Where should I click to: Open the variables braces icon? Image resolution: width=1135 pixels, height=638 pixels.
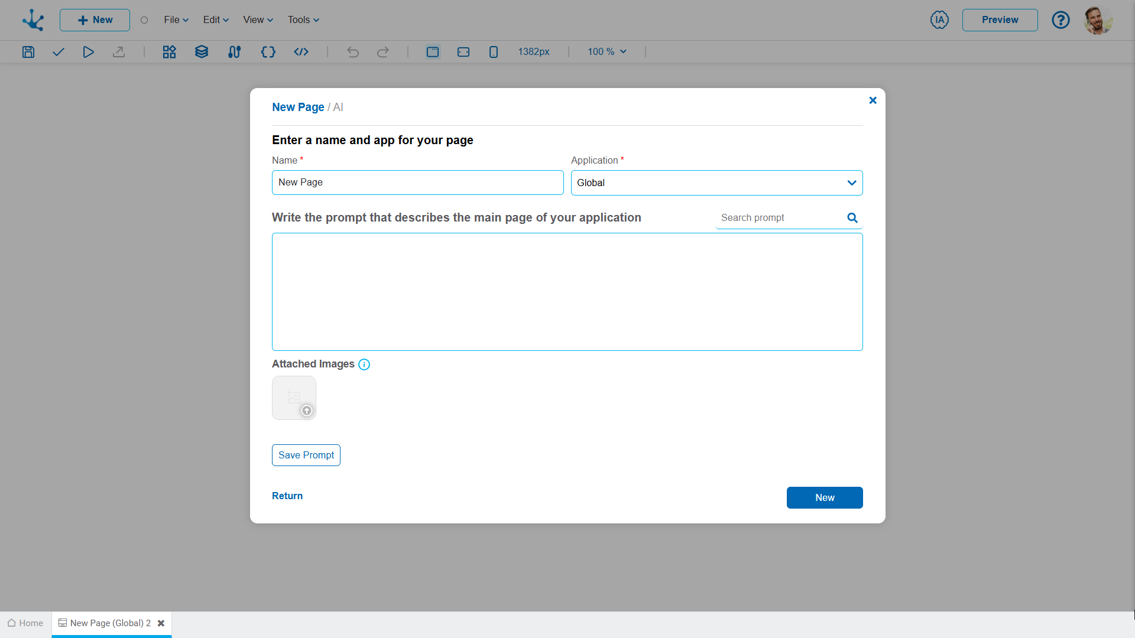tap(268, 52)
